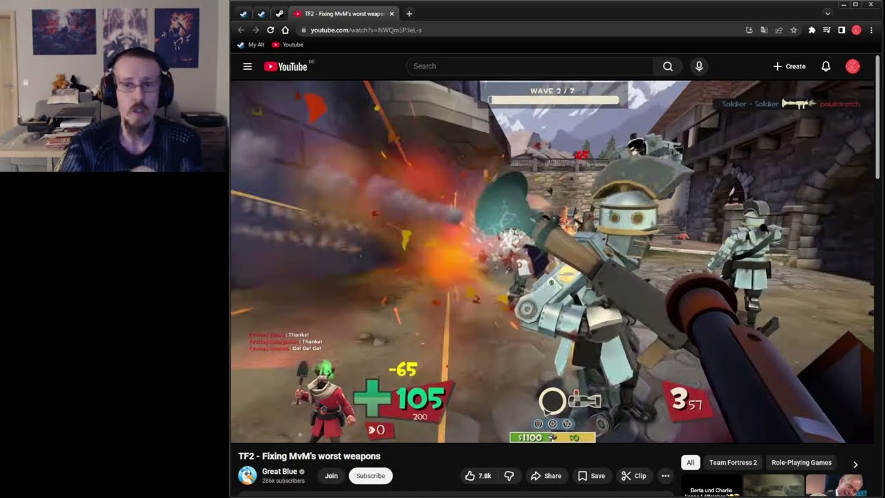Clip the video
Screen dimensions: 885x498
click(x=633, y=476)
